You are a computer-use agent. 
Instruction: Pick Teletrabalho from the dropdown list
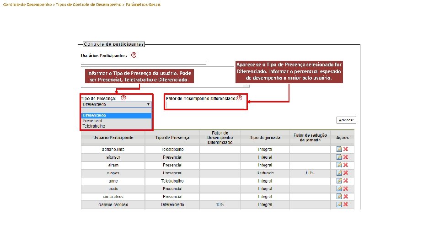point(116,126)
